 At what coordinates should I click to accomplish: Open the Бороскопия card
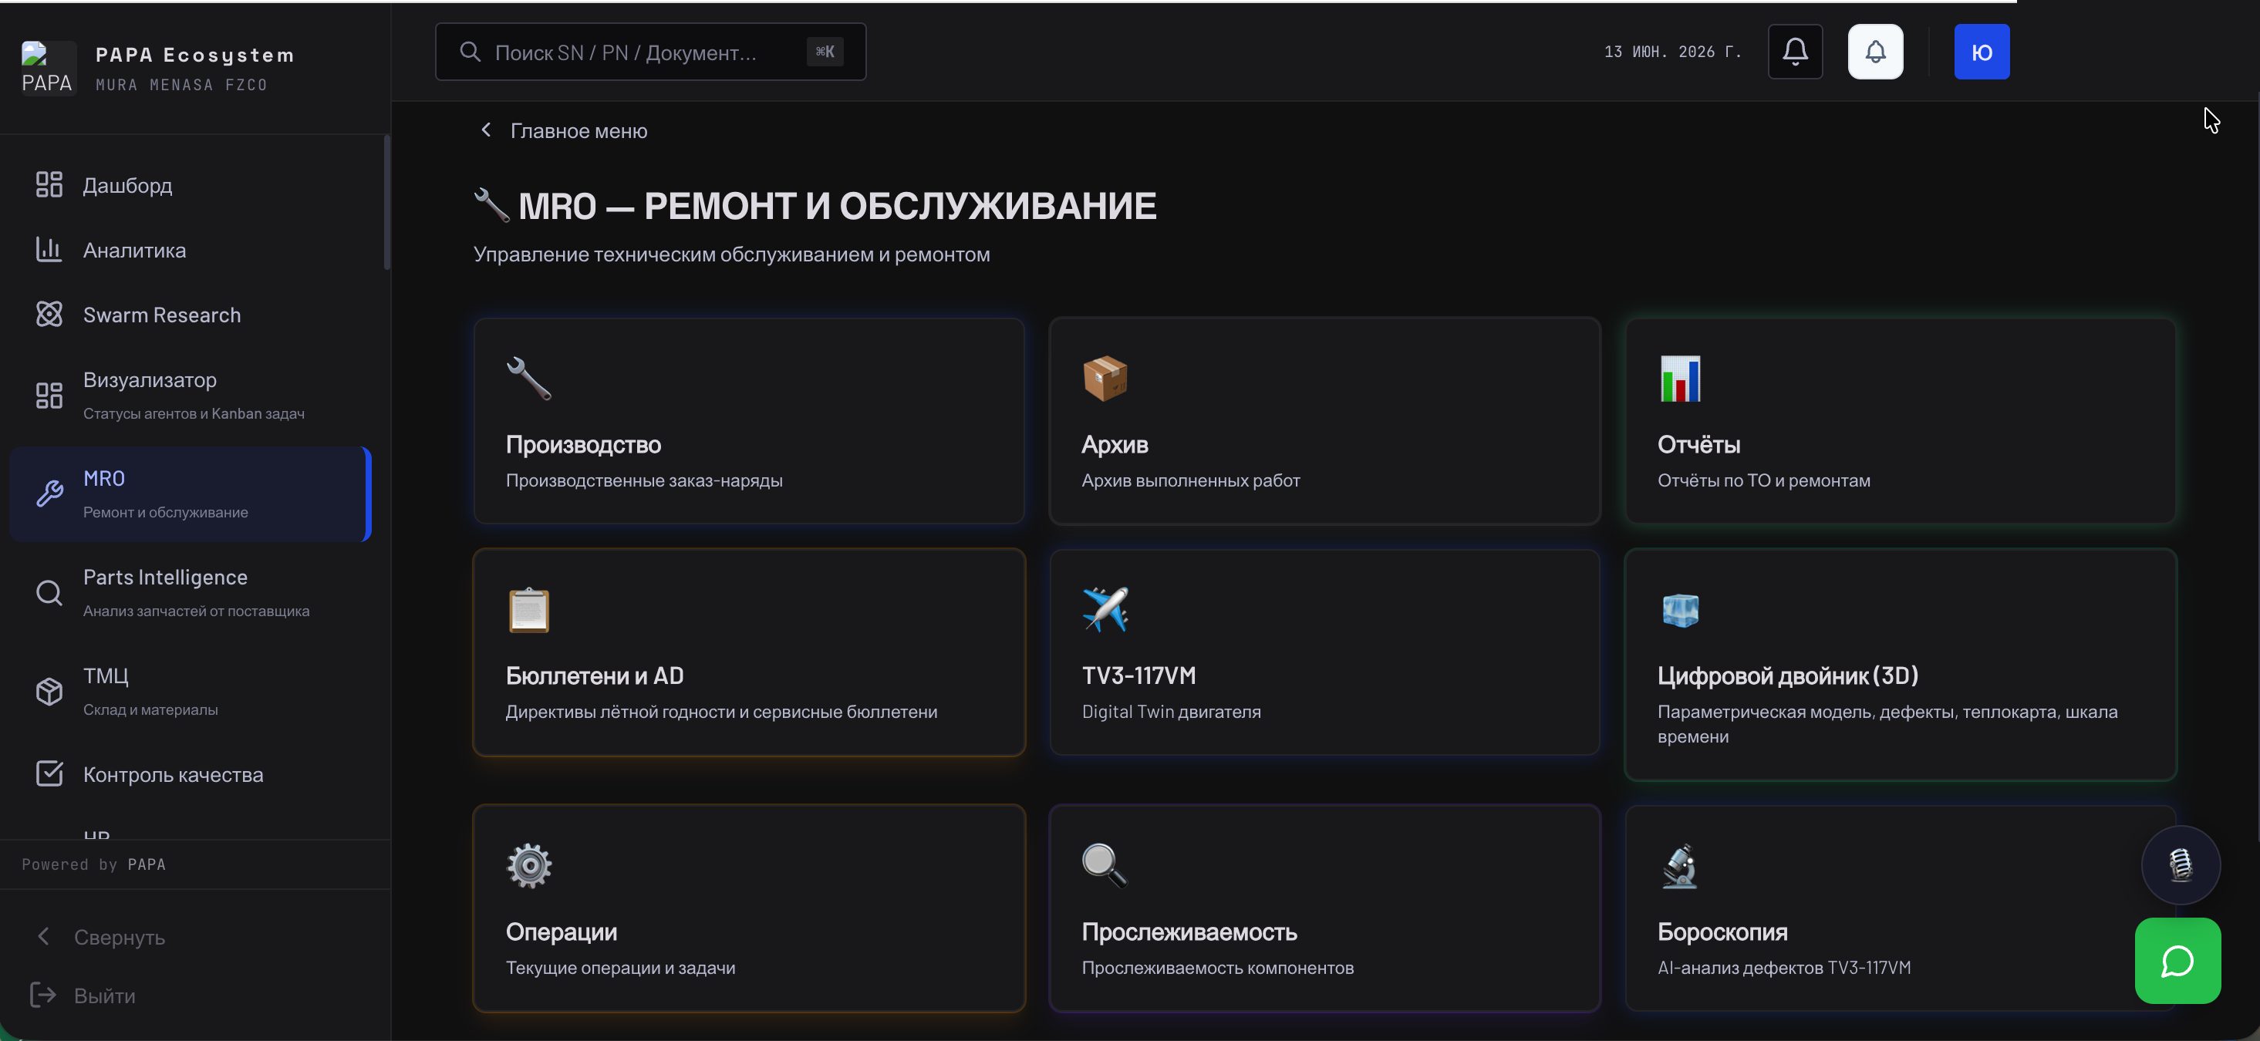pos(1901,908)
